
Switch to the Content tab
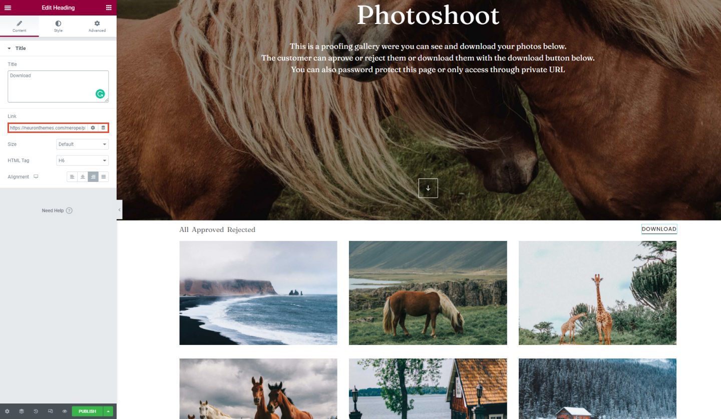point(20,26)
